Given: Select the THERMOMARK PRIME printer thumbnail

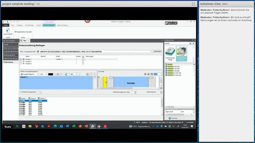Looking at the screenshot, I should coord(170,54).
